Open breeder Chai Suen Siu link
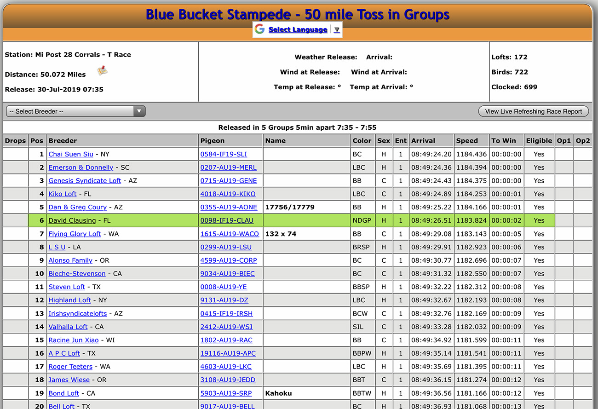Image resolution: width=598 pixels, height=409 pixels. [71, 154]
